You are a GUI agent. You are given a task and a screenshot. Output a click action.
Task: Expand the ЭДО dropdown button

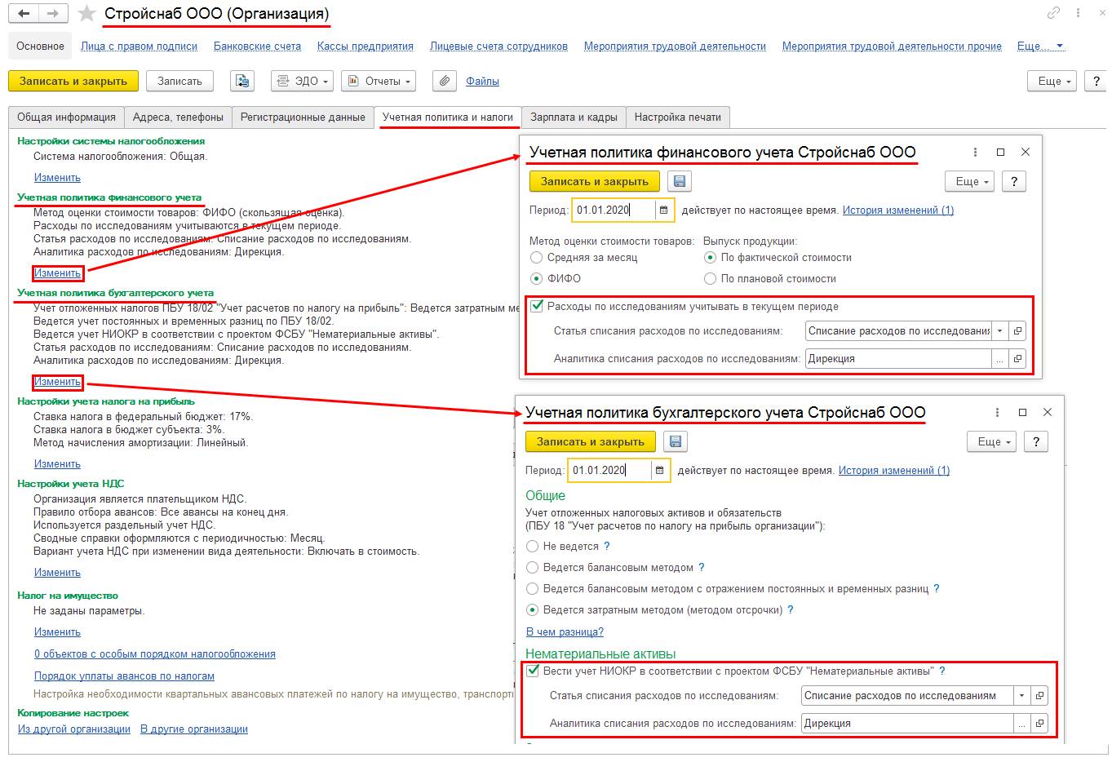(302, 81)
